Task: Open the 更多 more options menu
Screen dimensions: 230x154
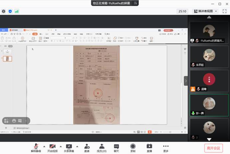Action: pyautogui.click(x=166, y=147)
